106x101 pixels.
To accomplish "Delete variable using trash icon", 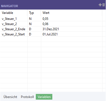I will (104, 5).
